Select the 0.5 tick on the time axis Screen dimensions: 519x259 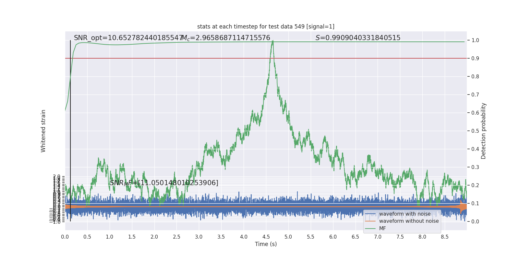[87, 237]
